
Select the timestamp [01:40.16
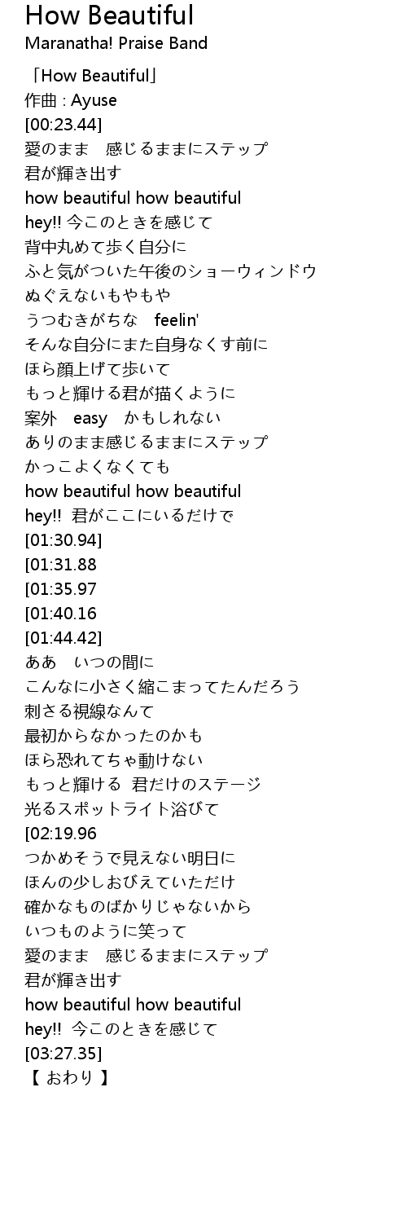pos(61,614)
